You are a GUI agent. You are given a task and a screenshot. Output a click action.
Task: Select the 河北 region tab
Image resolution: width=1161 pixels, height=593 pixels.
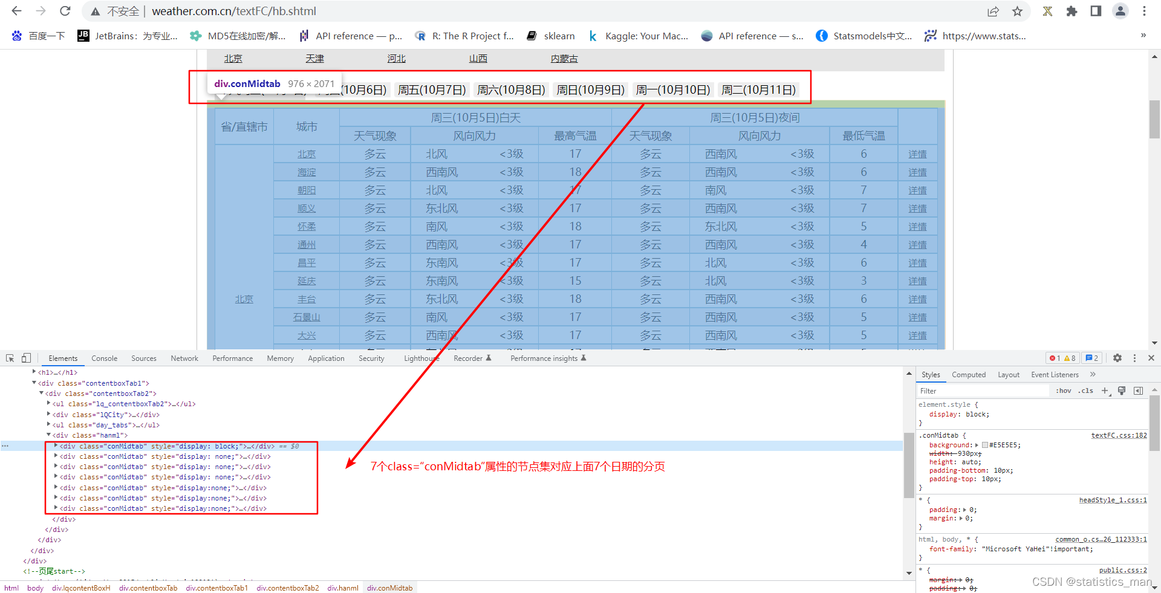point(396,59)
